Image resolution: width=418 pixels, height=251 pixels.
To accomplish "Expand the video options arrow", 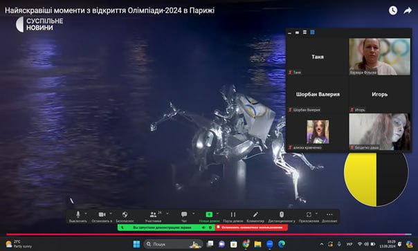I will point(111,214).
